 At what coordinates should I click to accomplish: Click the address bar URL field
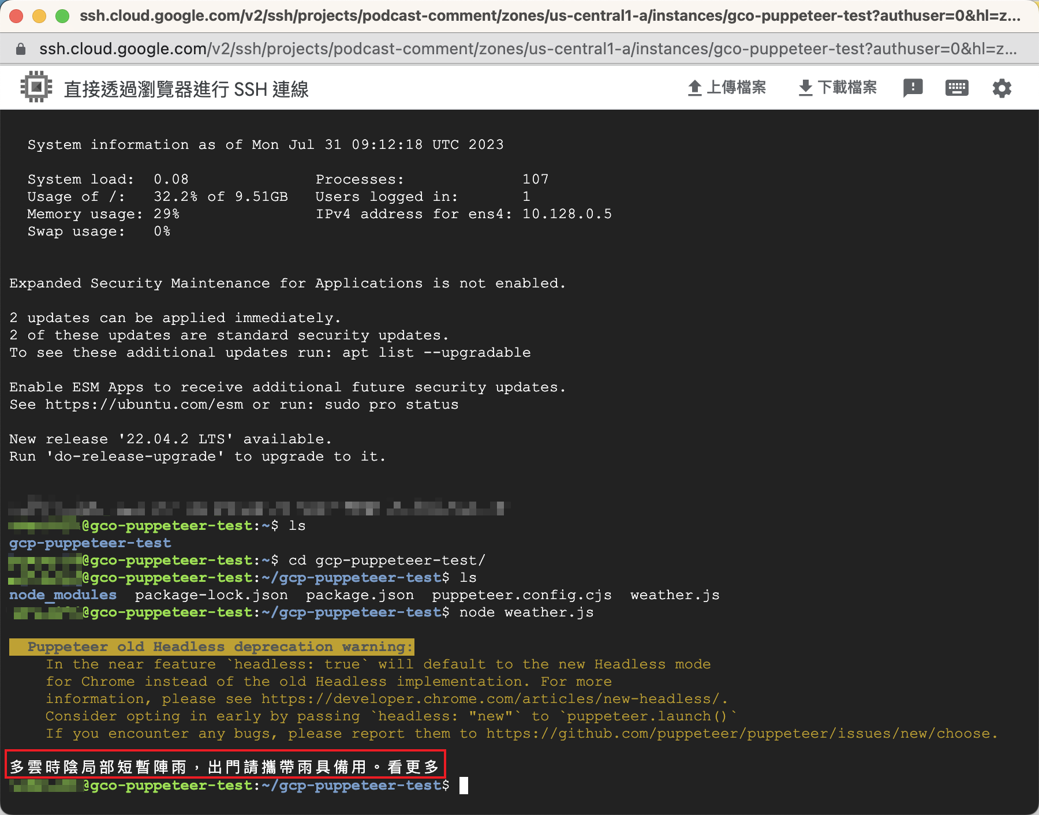[528, 49]
